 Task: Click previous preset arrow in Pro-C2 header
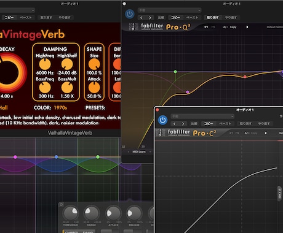tap(266, 133)
